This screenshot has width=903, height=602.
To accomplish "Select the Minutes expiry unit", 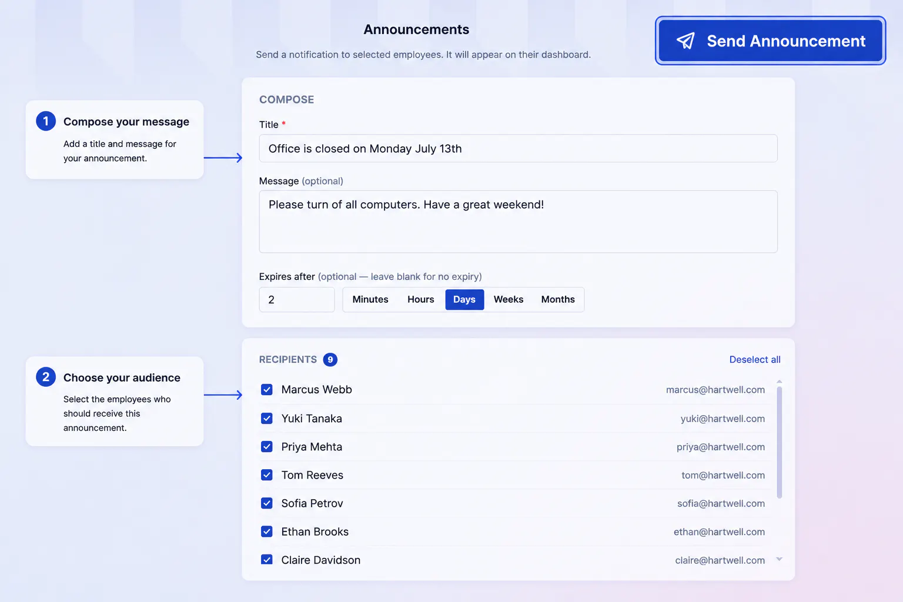I will pos(370,300).
